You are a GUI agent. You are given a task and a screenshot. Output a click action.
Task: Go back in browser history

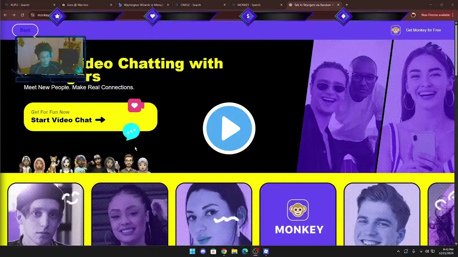pyautogui.click(x=5, y=15)
